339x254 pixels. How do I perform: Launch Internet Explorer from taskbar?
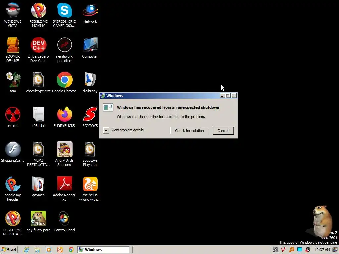tap(26, 250)
